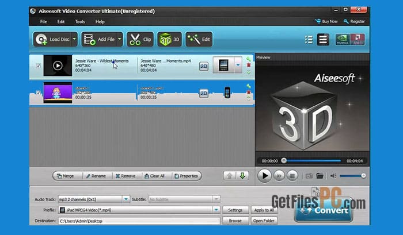The image size is (403, 235).
Task: Toggle AMD acceleration icon
Action: pyautogui.click(x=358, y=40)
